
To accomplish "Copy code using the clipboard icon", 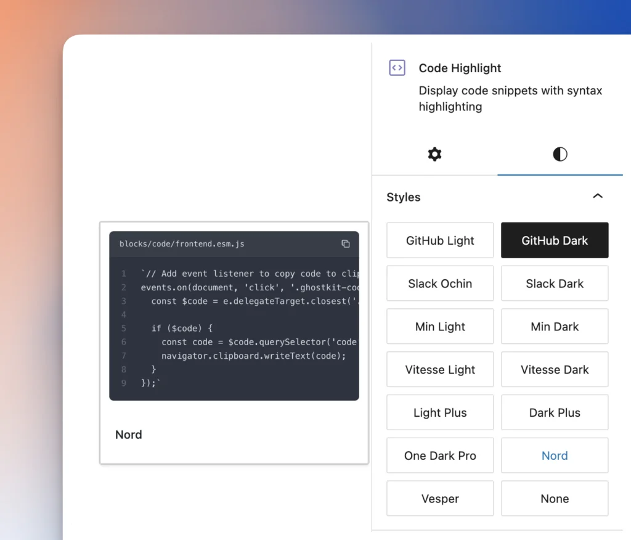I will (346, 243).
